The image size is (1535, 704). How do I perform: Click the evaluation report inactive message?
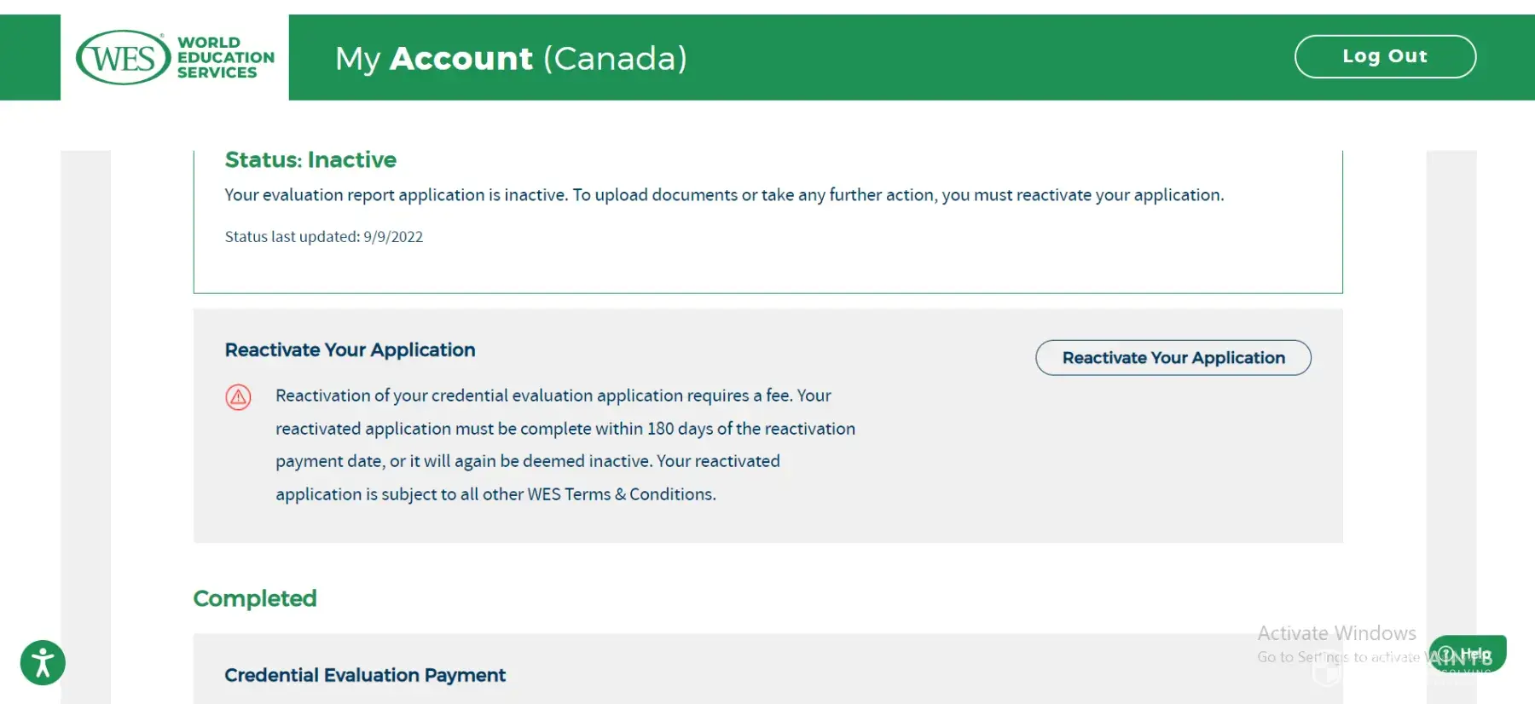pyautogui.click(x=723, y=195)
